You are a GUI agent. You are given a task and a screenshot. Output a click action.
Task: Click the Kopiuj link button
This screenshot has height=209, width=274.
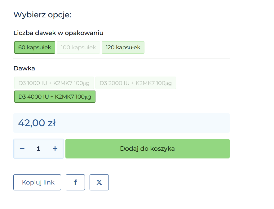pyautogui.click(x=37, y=182)
